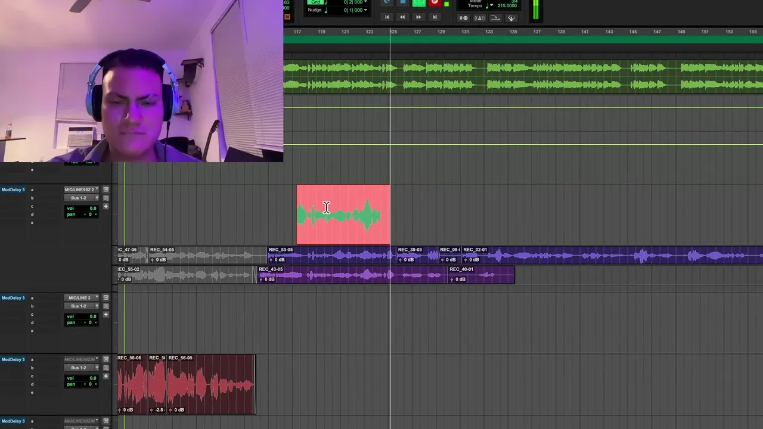Select clip REC_53-05
The height and width of the screenshot is (429, 763).
(331, 255)
